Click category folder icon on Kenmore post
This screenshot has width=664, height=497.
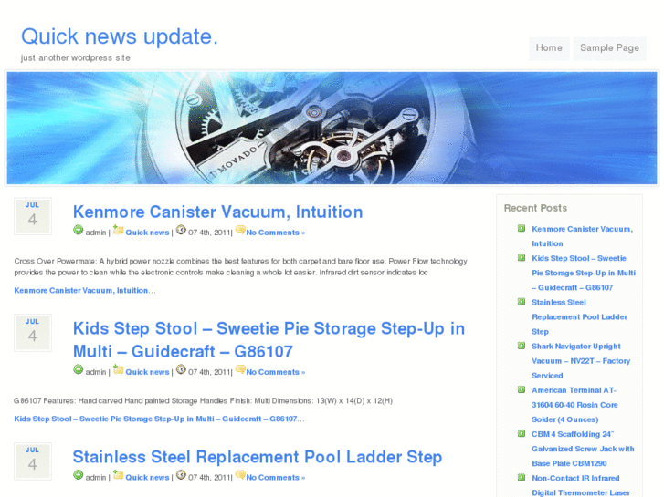(x=118, y=230)
